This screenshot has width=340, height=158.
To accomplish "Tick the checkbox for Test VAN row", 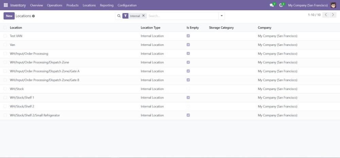I will pos(5,36).
